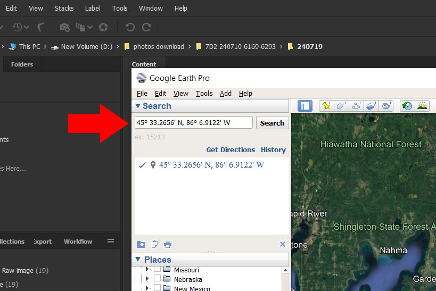Add path tool in Google Earth
The height and width of the screenshot is (291, 436).
click(356, 106)
